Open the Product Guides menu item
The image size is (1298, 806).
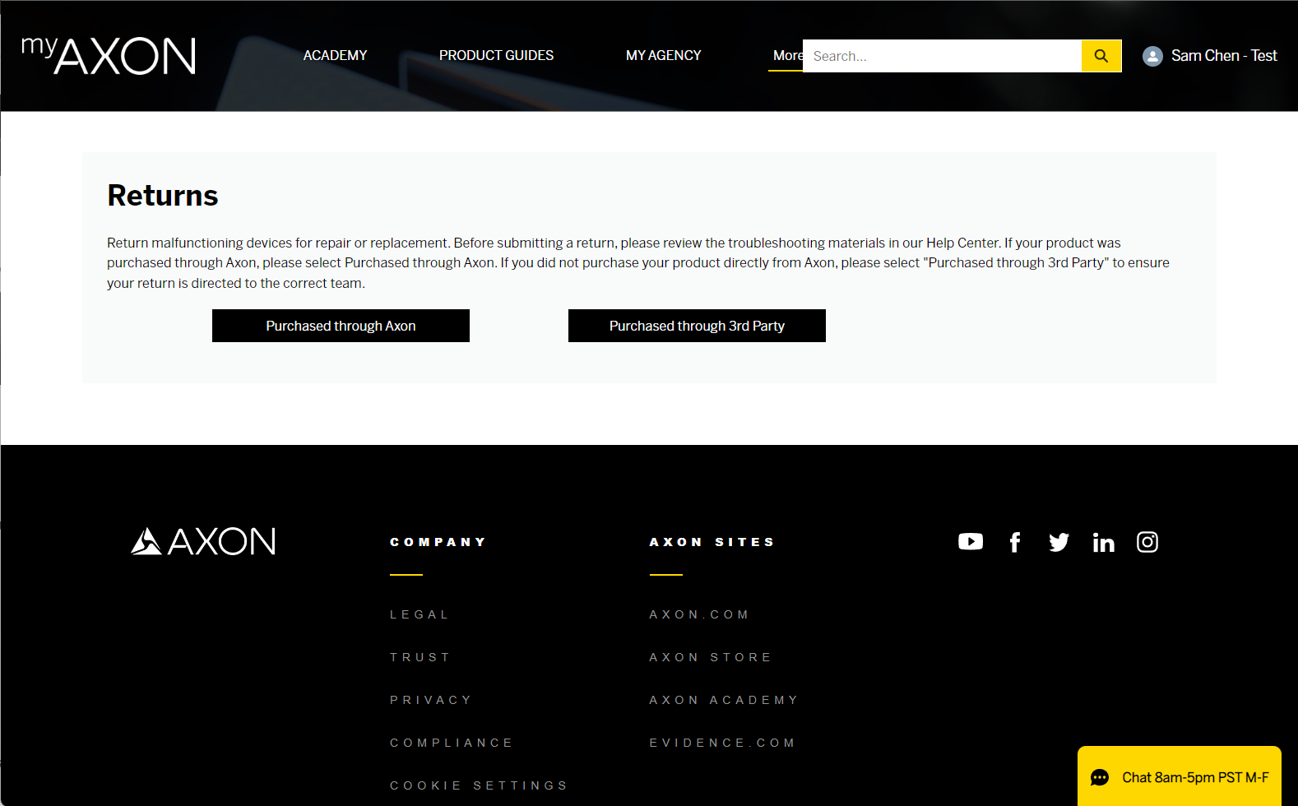pos(496,56)
